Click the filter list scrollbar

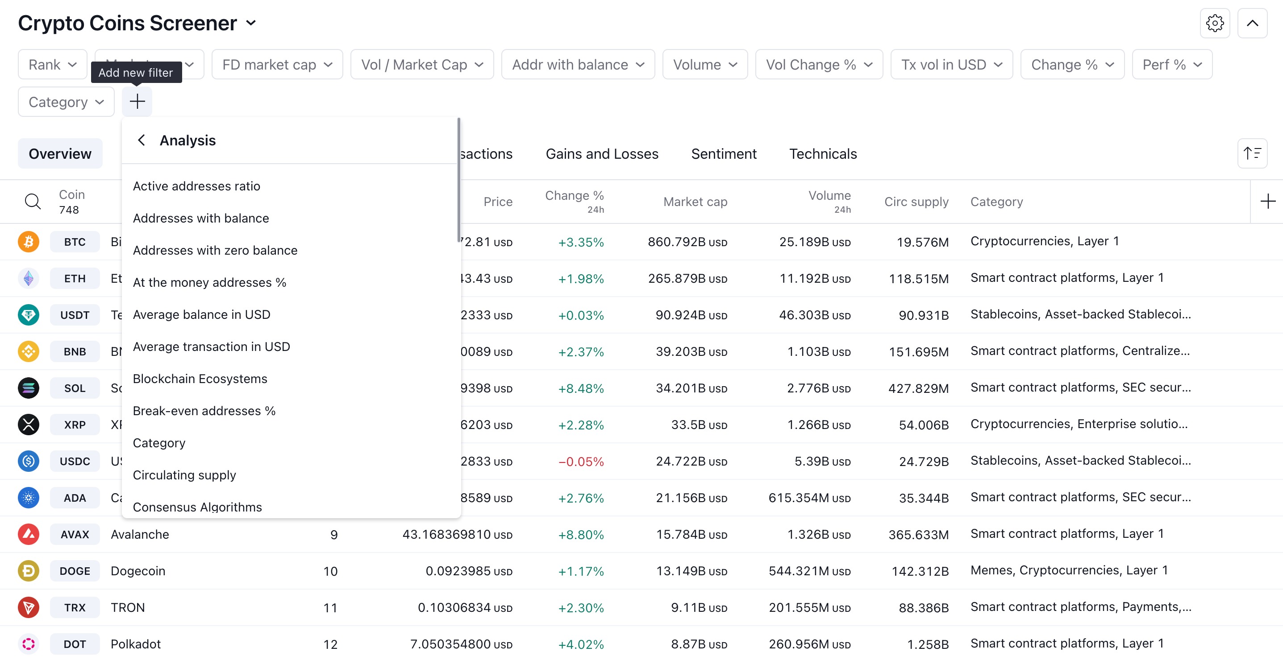pyautogui.click(x=459, y=180)
